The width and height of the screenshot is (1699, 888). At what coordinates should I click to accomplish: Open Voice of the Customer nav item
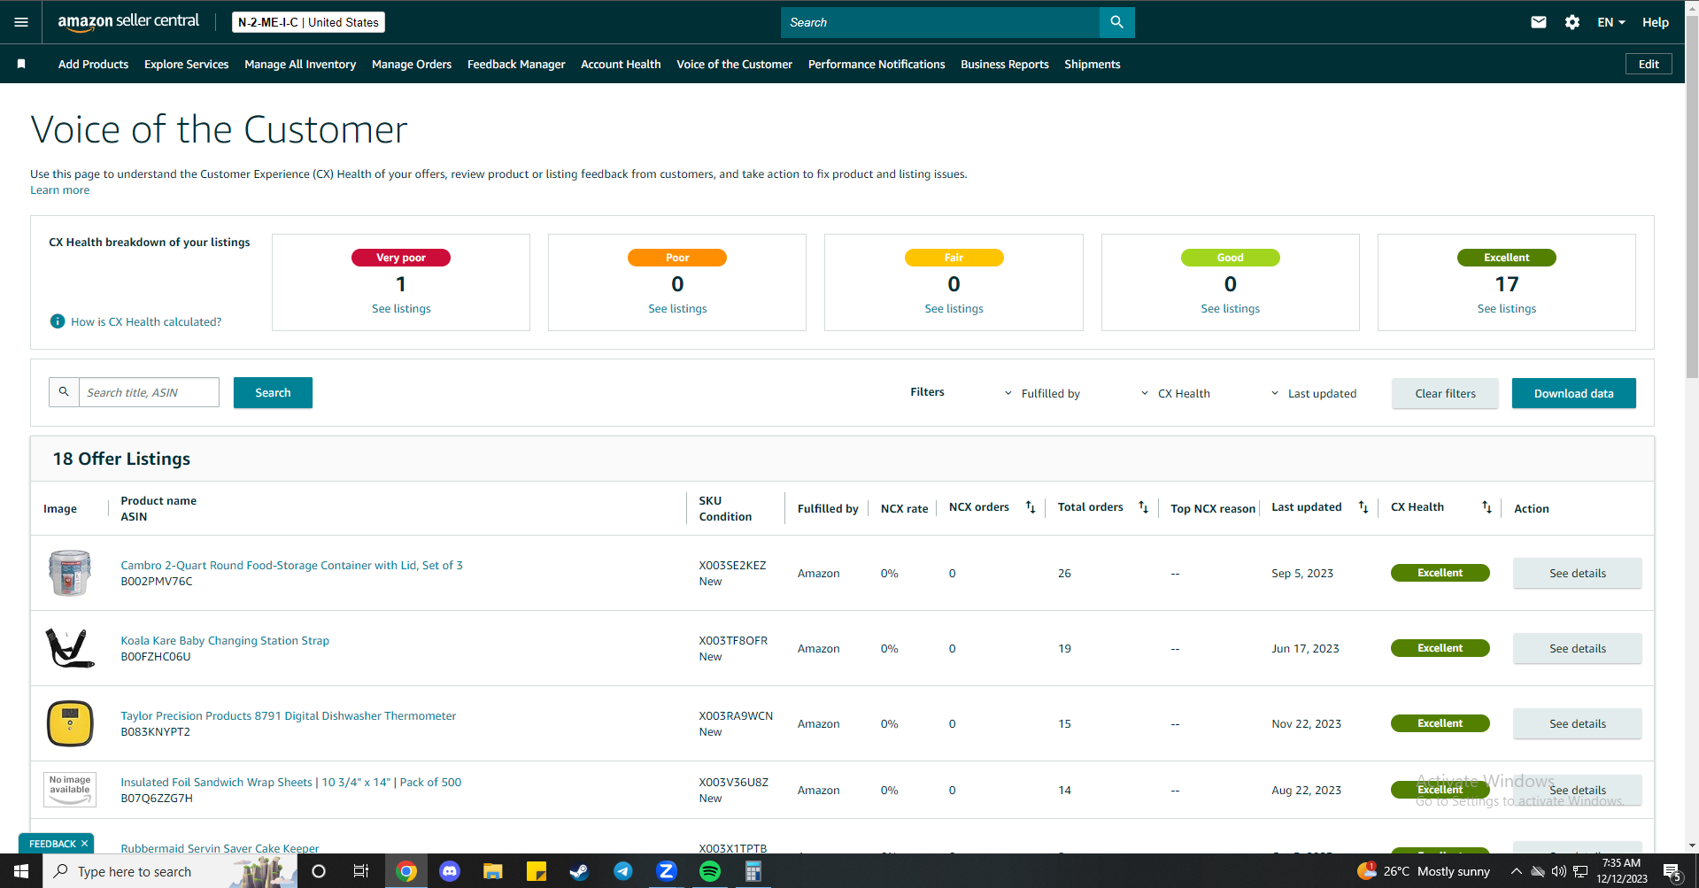pos(734,64)
